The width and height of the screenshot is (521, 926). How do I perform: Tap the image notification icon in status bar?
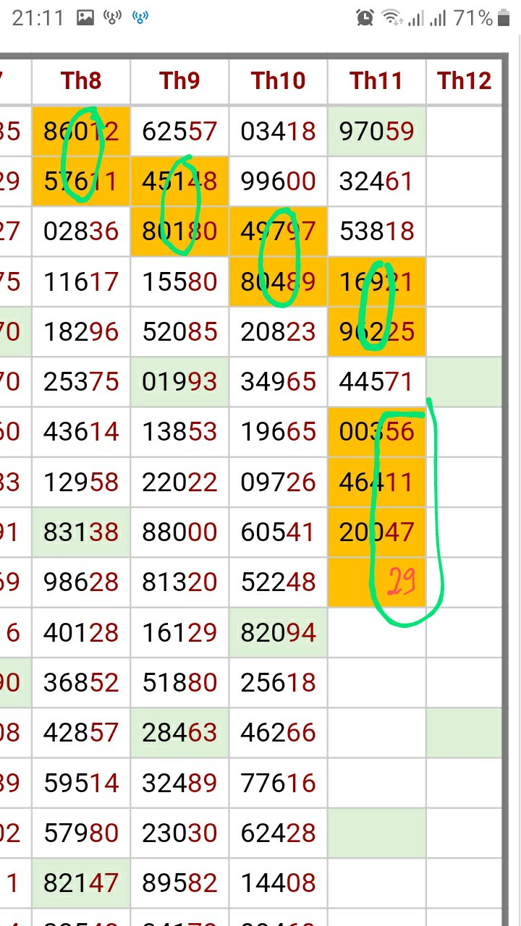85,18
